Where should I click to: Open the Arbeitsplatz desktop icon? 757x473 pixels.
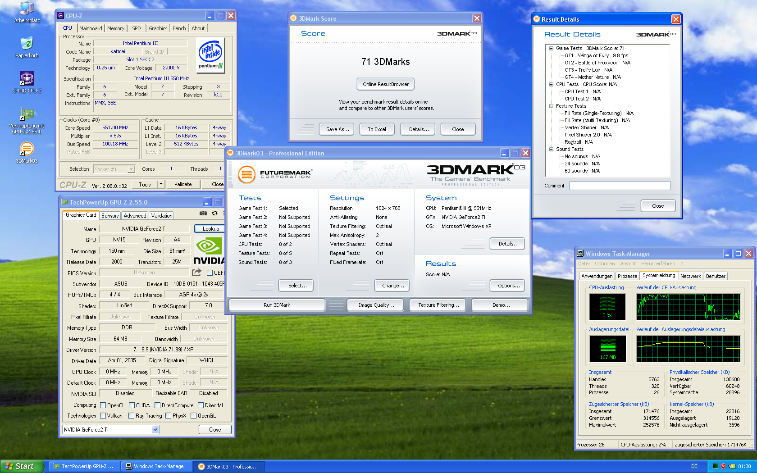[27, 12]
